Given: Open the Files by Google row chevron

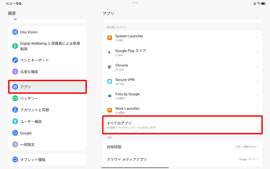Looking at the screenshot, I should pos(257,96).
